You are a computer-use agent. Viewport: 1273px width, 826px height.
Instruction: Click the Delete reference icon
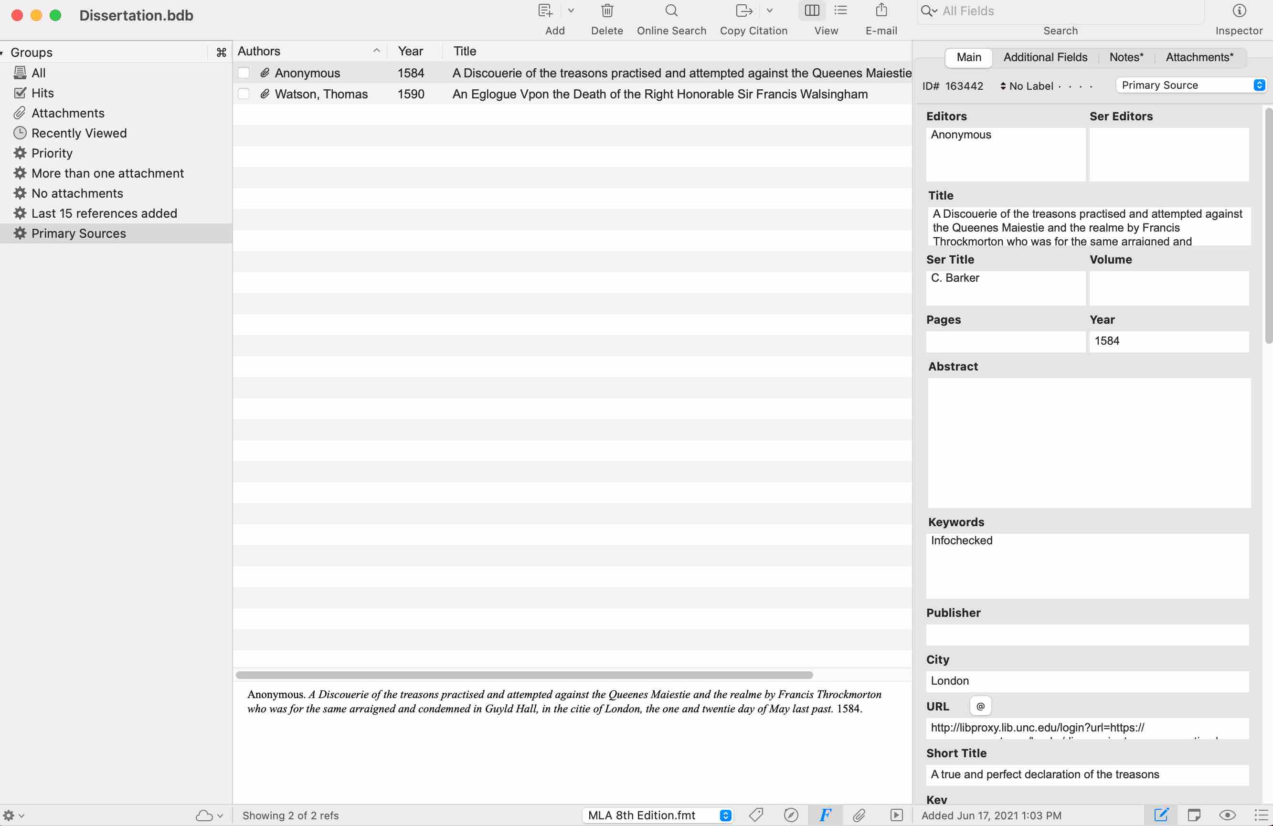[607, 11]
